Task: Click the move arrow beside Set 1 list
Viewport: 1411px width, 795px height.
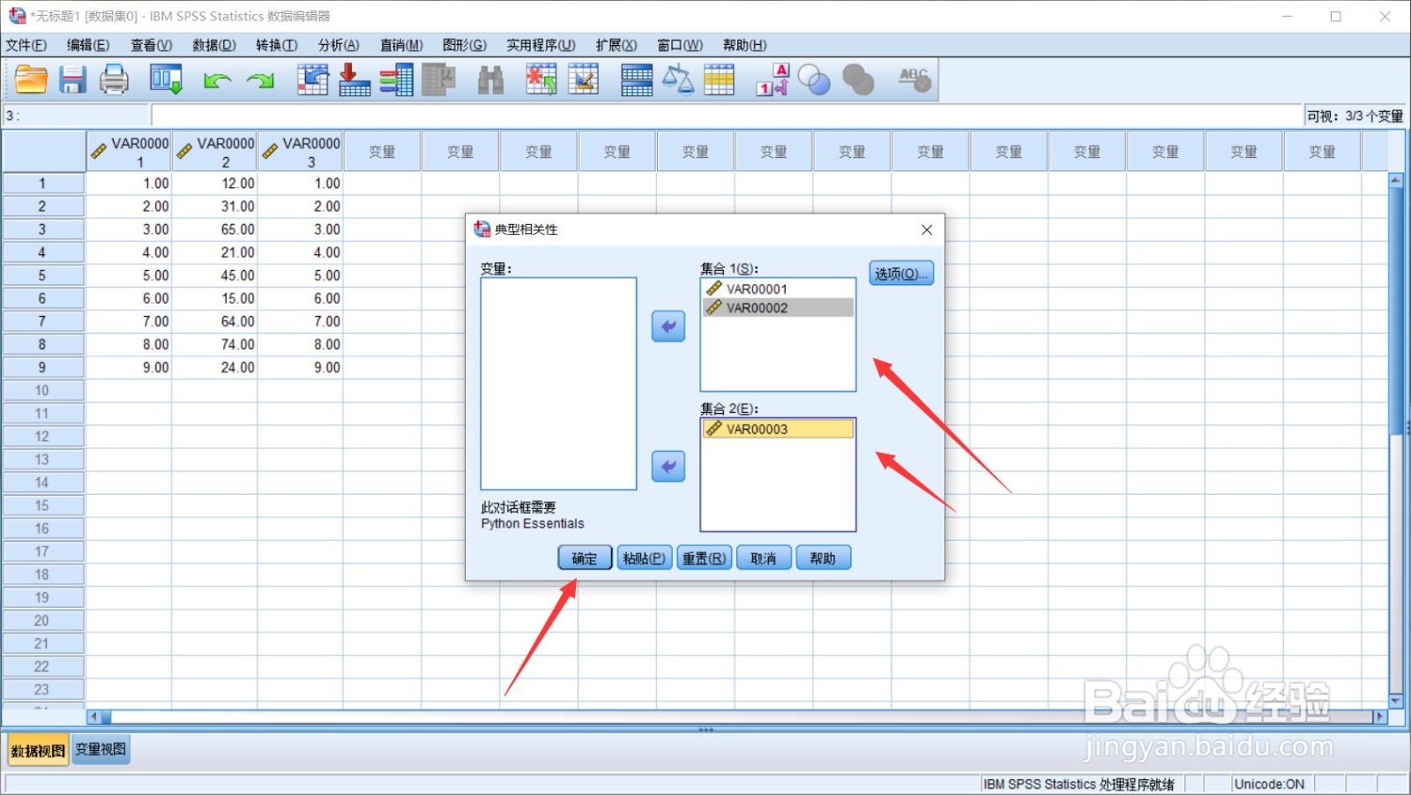Action: click(x=668, y=326)
